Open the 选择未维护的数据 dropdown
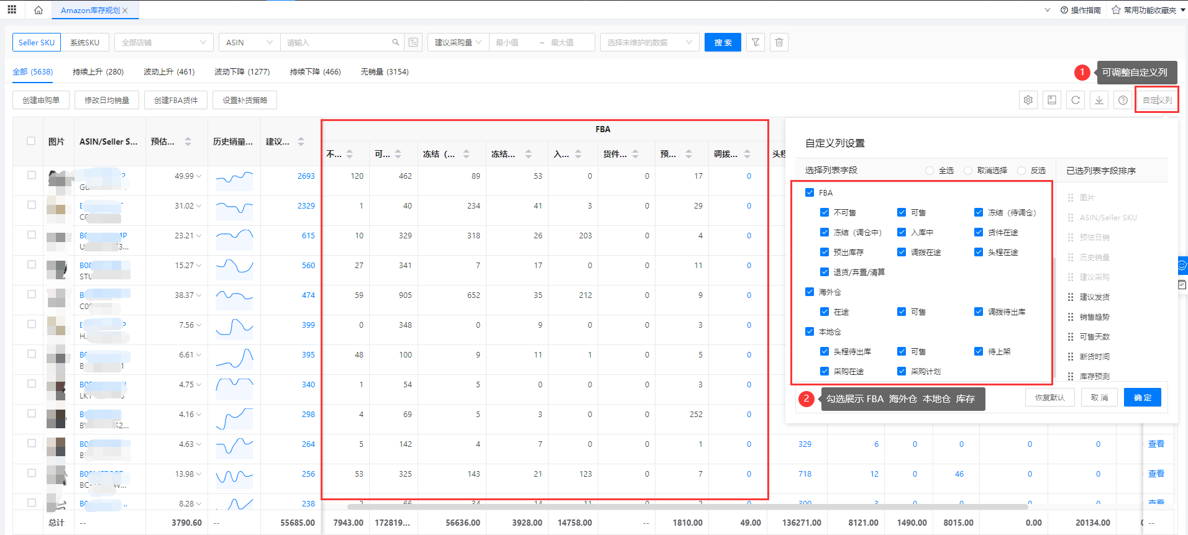1188x535 pixels. 649,42
